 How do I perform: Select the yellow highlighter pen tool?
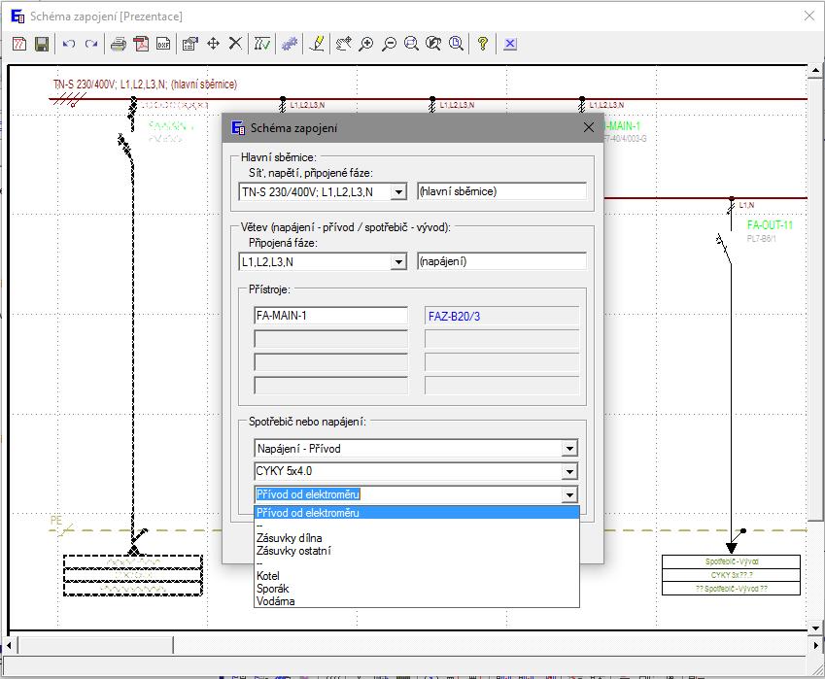pos(317,44)
